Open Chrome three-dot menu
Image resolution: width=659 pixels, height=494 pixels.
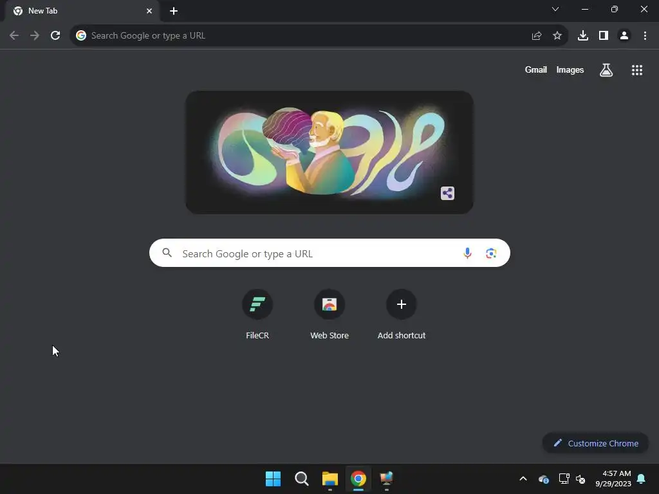pos(645,36)
